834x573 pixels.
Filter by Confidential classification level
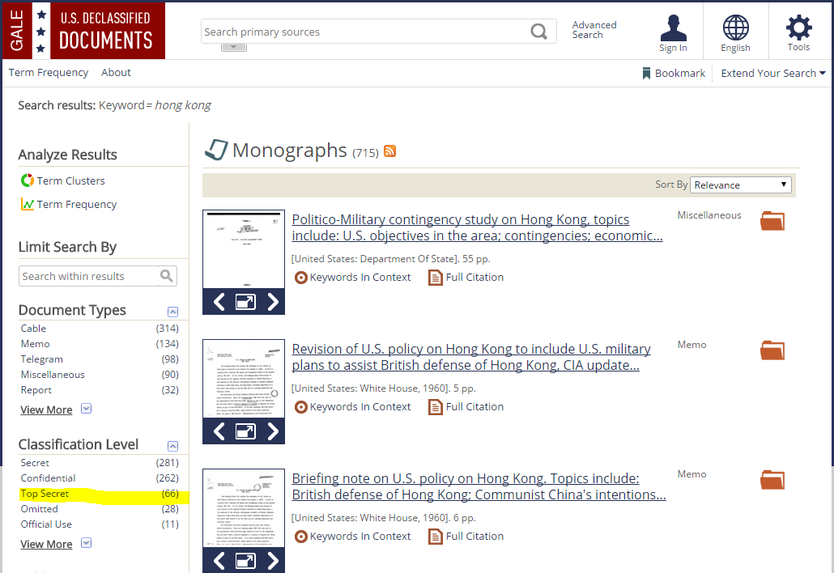(100, 478)
